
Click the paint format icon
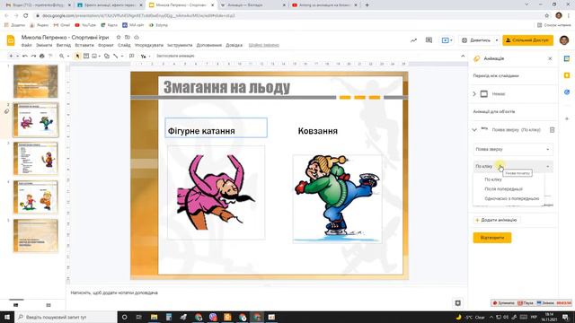[x=50, y=56]
